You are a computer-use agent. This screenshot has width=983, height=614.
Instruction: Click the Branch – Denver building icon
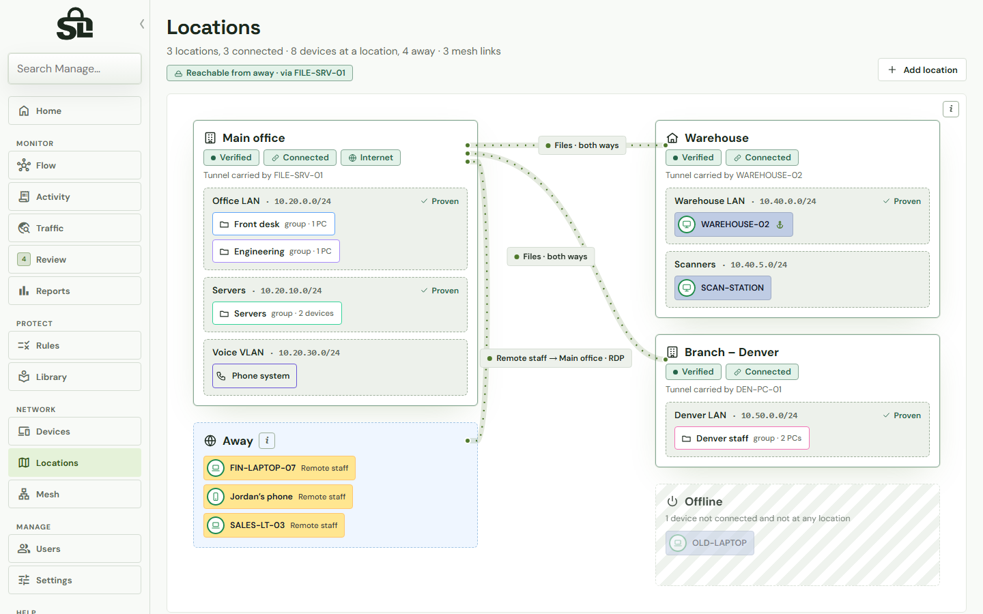click(672, 352)
